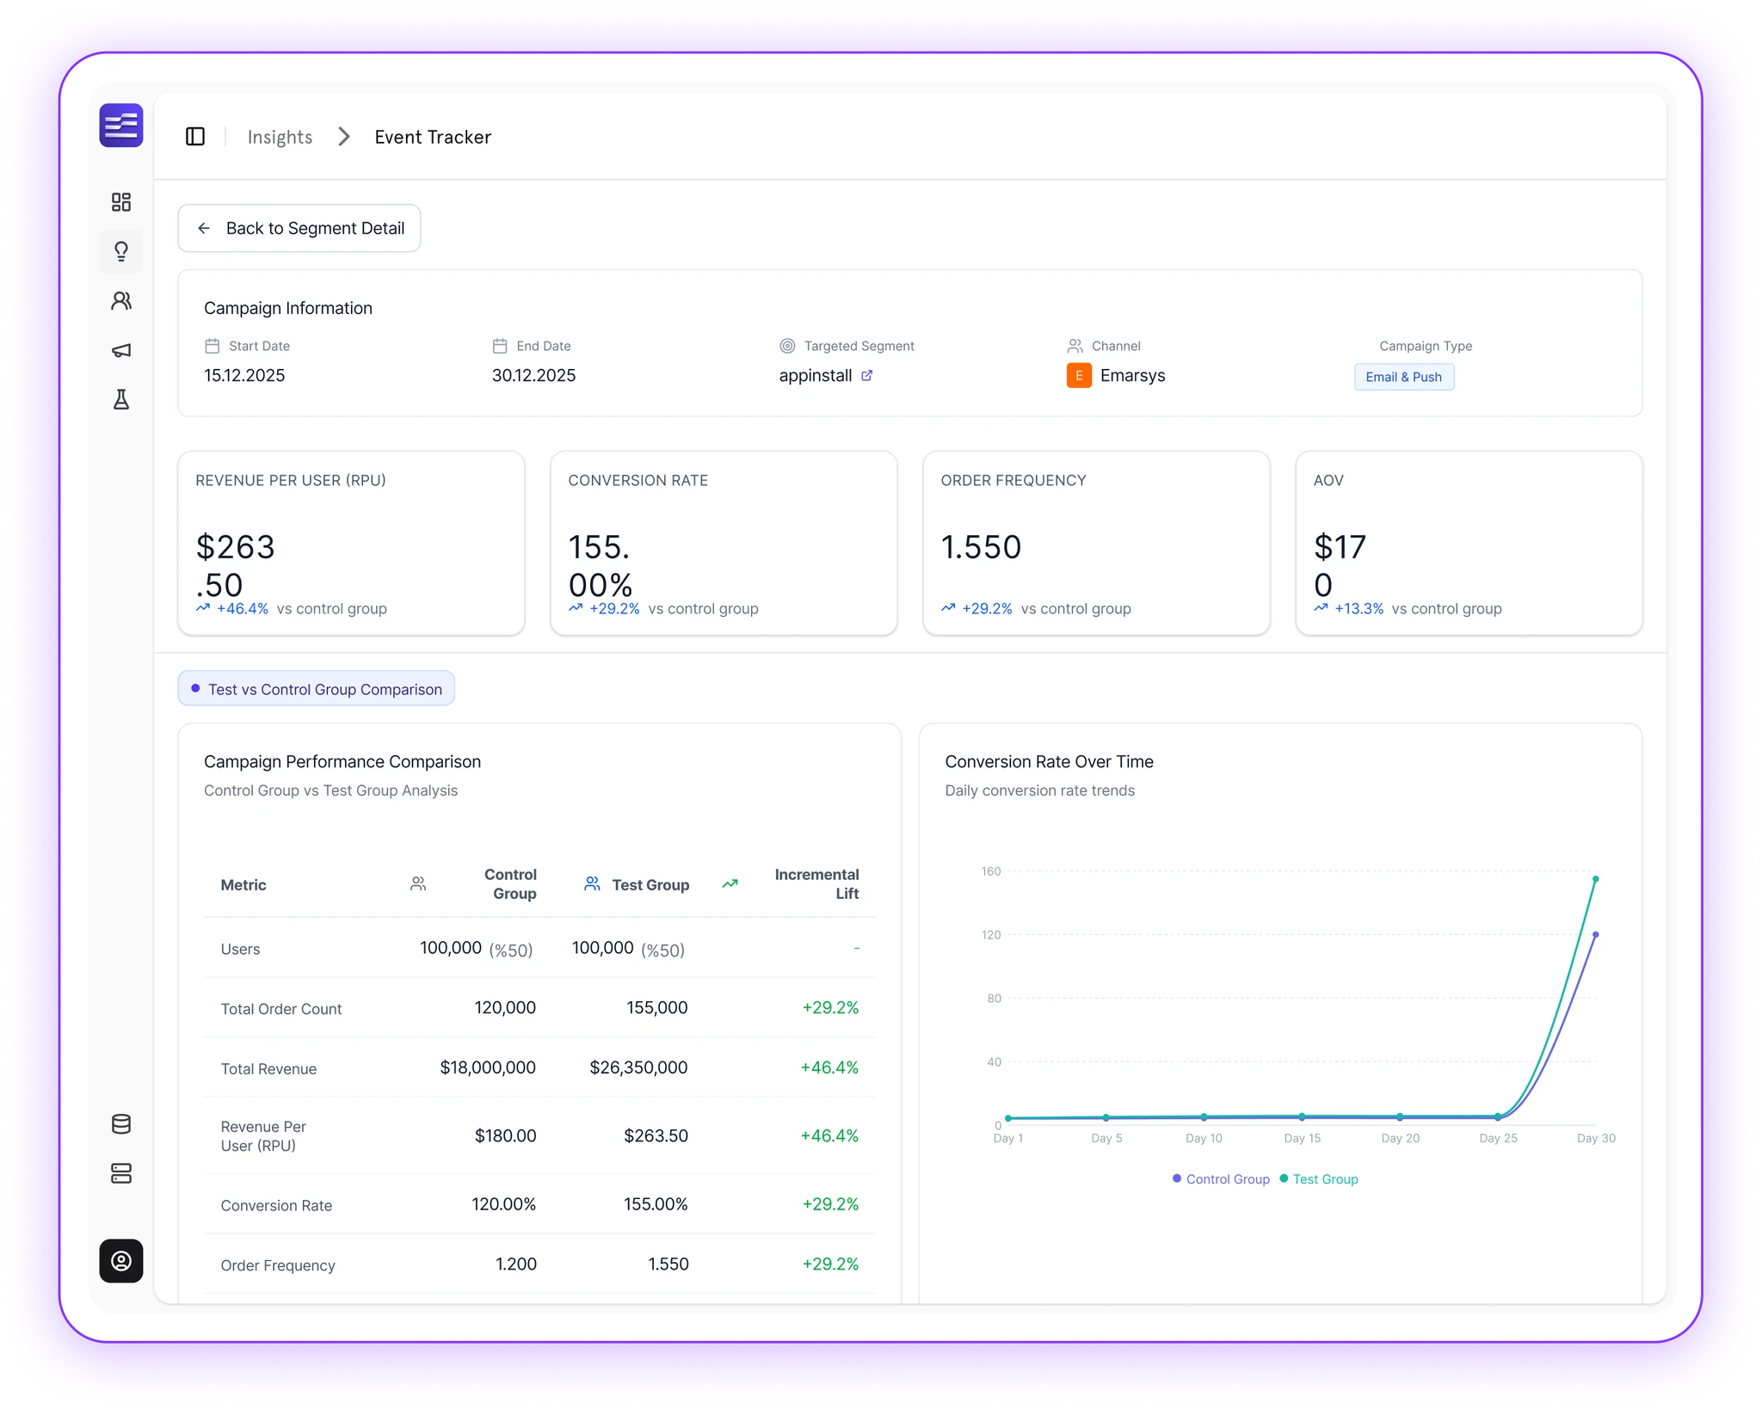The image size is (1762, 1409).
Task: Open the user profile icon
Action: click(121, 1261)
